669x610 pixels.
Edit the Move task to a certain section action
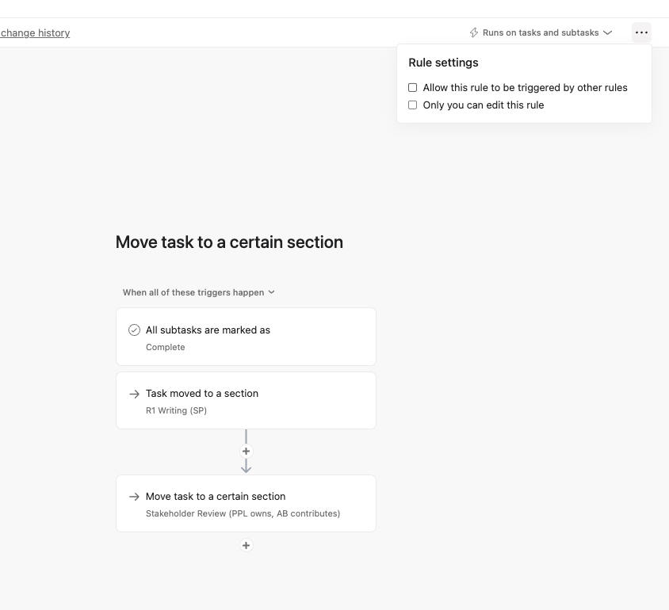[x=246, y=503]
